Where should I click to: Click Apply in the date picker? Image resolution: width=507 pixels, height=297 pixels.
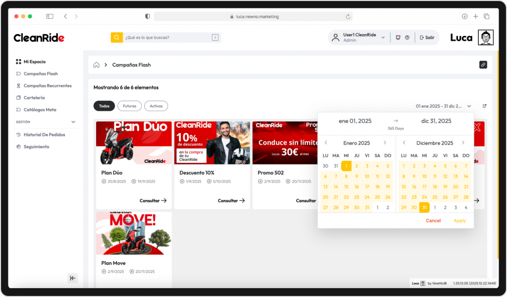click(459, 221)
